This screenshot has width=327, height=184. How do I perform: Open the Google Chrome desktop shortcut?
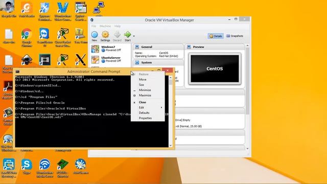27,37
